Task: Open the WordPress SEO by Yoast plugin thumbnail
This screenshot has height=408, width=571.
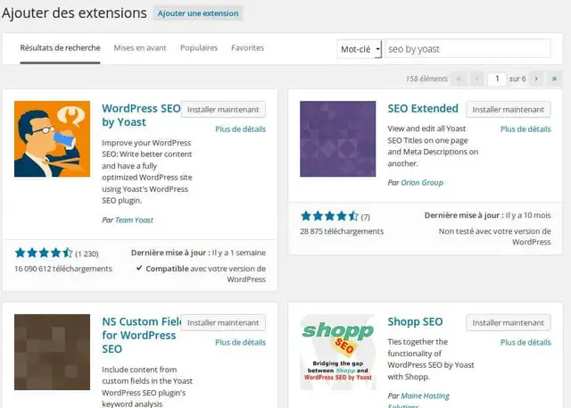Action: [52, 138]
